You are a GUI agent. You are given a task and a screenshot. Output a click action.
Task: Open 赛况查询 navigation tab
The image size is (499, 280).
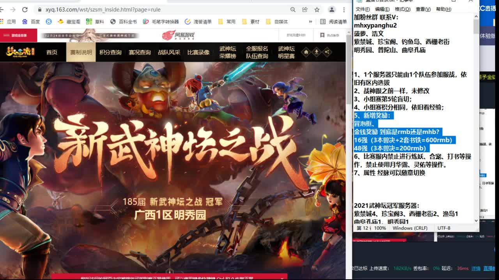[x=140, y=52]
